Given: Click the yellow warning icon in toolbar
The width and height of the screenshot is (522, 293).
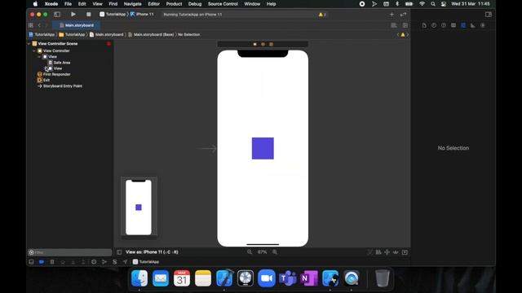Looking at the screenshot, I should tap(321, 15).
